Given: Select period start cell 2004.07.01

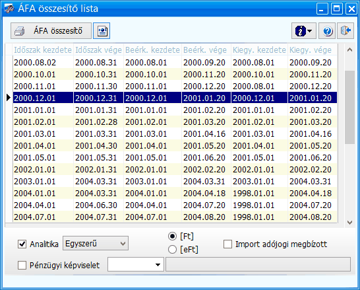Looking at the screenshot, I should point(43,217).
